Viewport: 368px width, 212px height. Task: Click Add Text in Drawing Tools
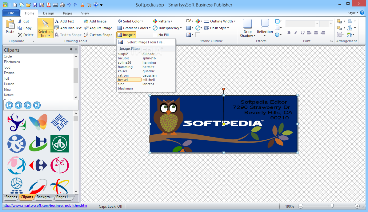pos(64,21)
